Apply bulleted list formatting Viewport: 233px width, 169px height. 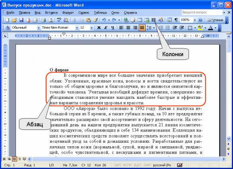coord(168,28)
